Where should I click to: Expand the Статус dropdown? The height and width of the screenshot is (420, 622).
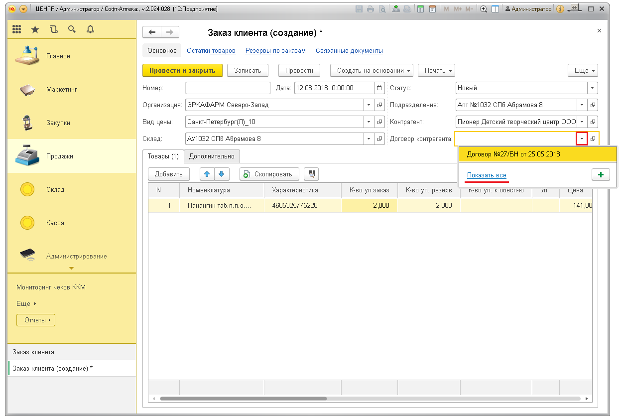tap(592, 88)
